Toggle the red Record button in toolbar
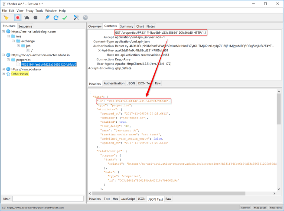 18,18
